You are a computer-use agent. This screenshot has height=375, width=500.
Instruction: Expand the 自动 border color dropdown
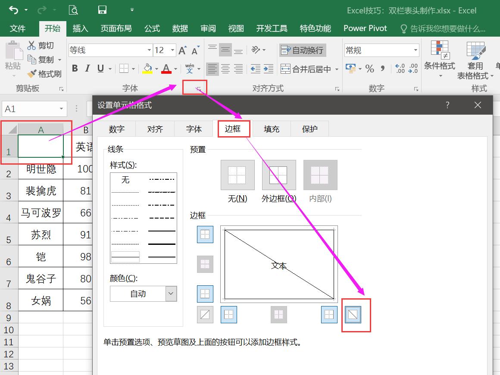pos(170,294)
